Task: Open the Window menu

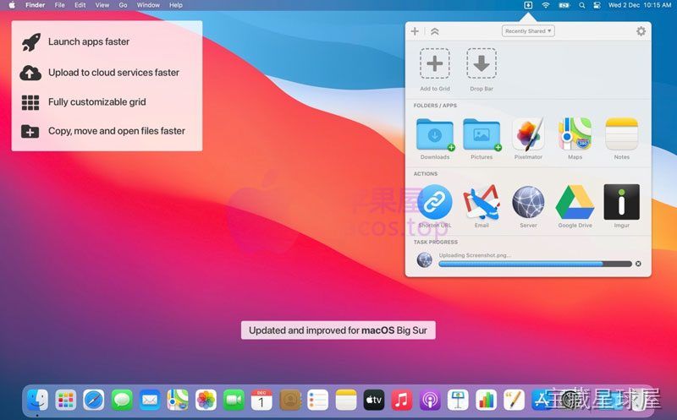Action: click(x=148, y=5)
